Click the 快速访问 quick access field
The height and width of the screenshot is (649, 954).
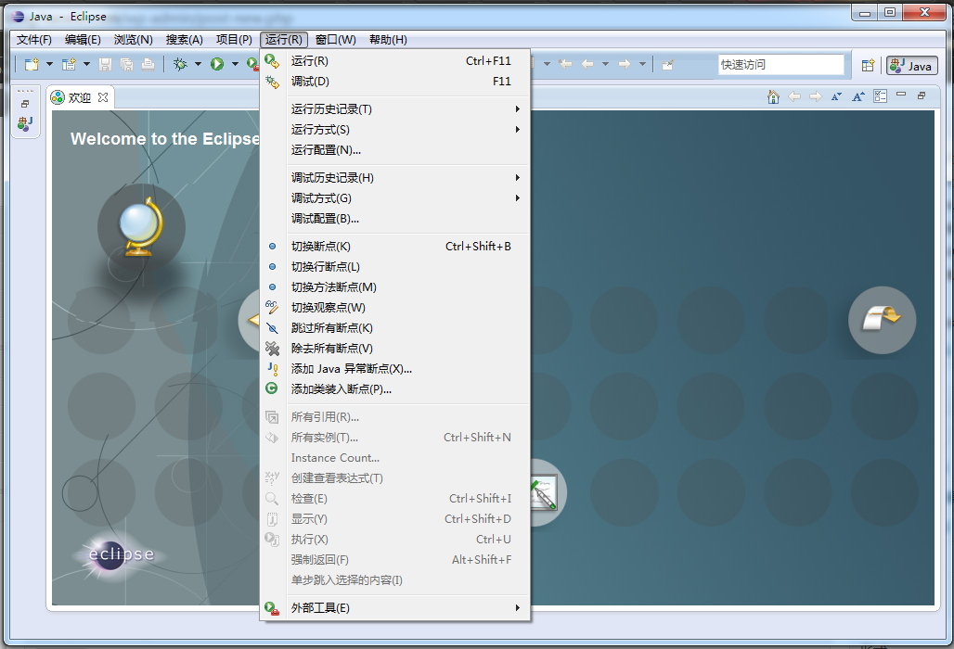point(780,64)
